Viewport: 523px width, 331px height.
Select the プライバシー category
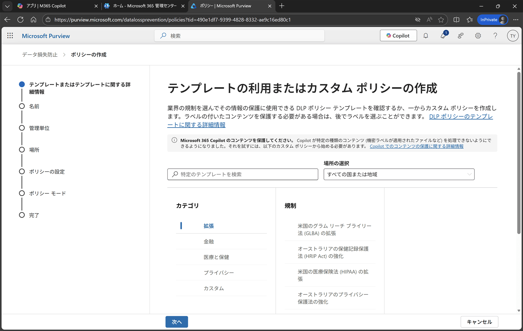[x=221, y=272]
